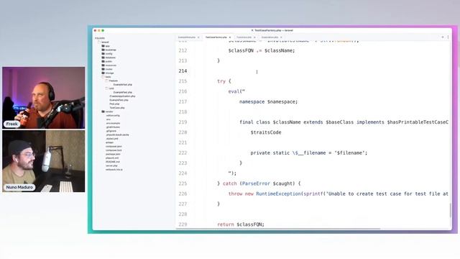Expand the public folder

pos(107,61)
